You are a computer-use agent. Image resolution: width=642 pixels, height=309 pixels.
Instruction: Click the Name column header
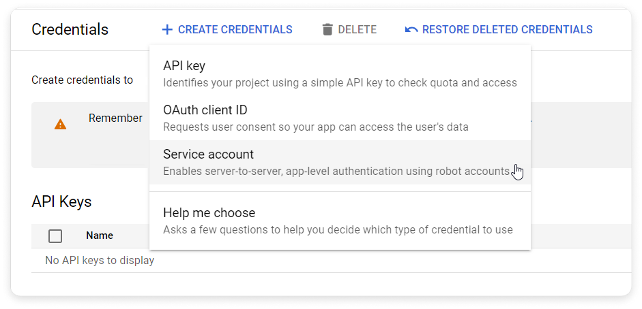coord(100,235)
